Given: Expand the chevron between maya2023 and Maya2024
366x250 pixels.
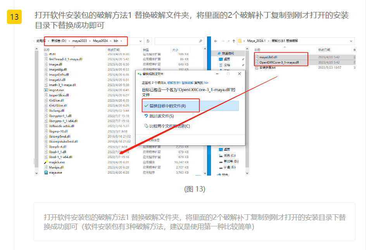Looking at the screenshot, I should pos(90,41).
